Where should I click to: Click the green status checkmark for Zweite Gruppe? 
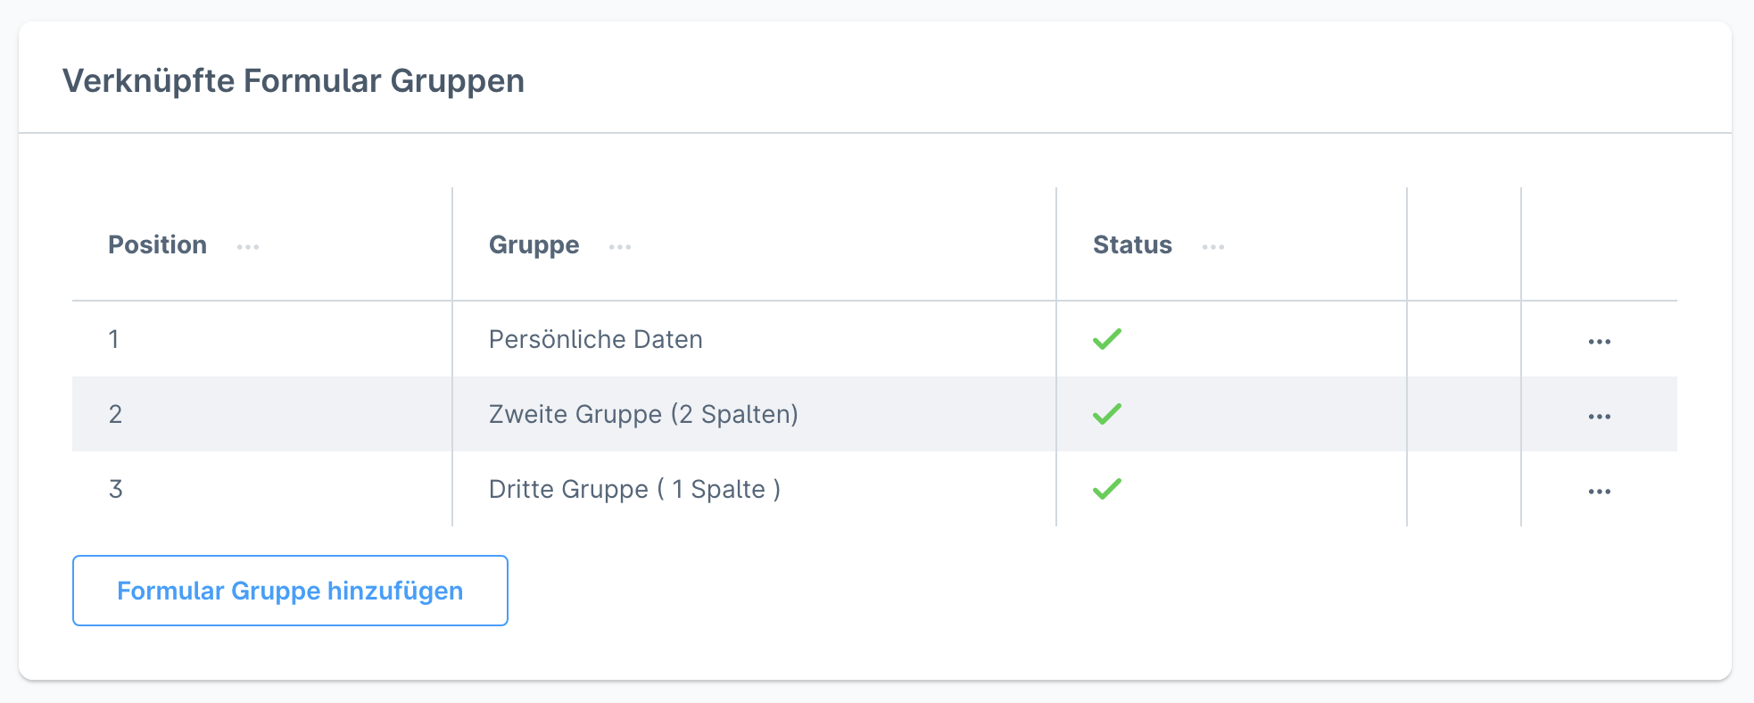point(1106,414)
